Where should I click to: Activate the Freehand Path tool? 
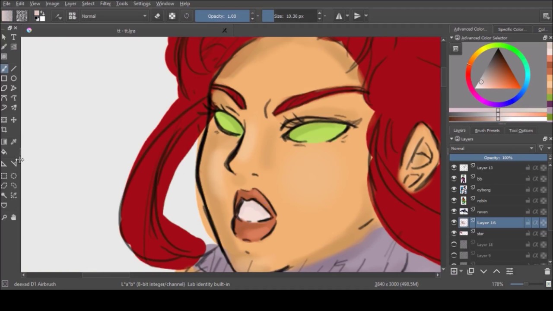pos(14,98)
